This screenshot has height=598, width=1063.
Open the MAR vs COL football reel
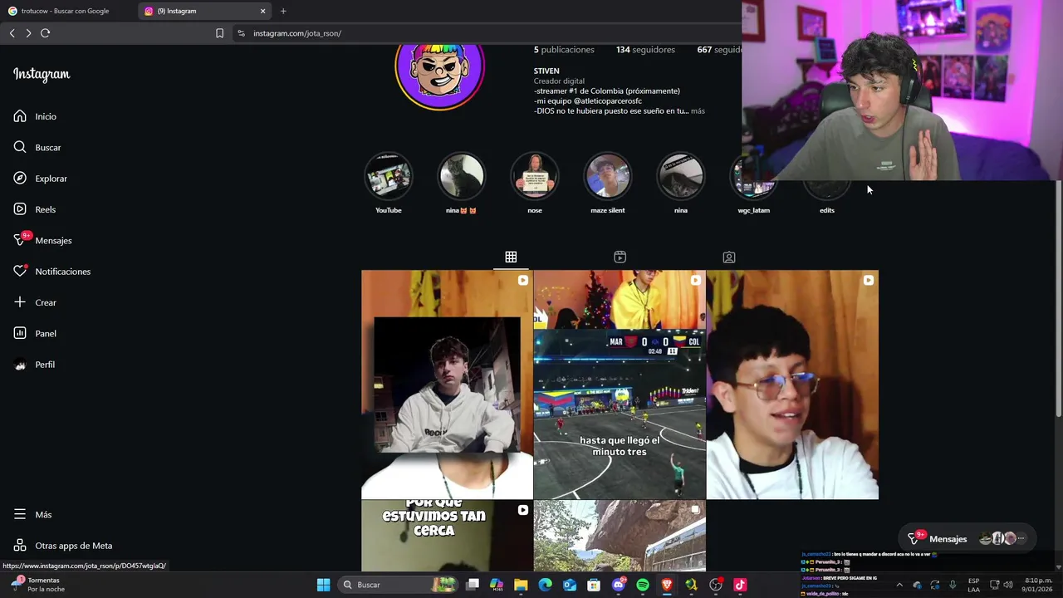620,385
